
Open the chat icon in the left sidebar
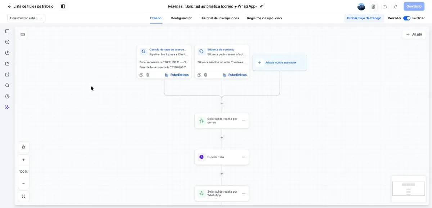coord(7,31)
